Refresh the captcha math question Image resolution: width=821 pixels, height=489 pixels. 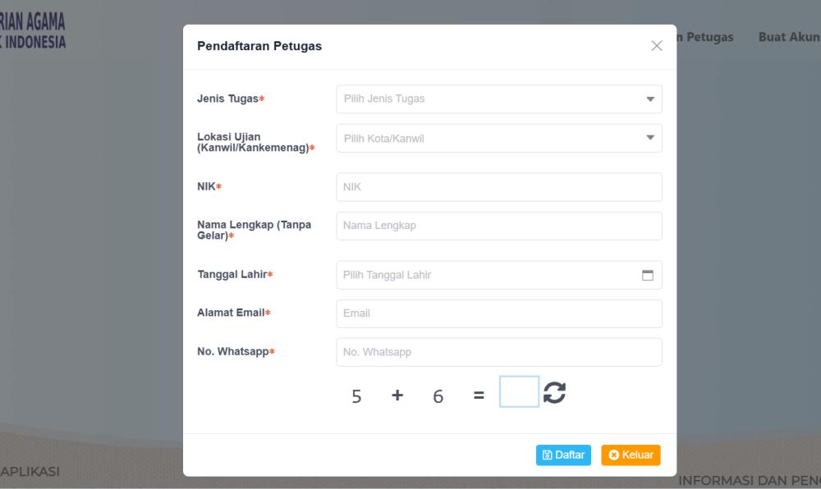coord(554,392)
